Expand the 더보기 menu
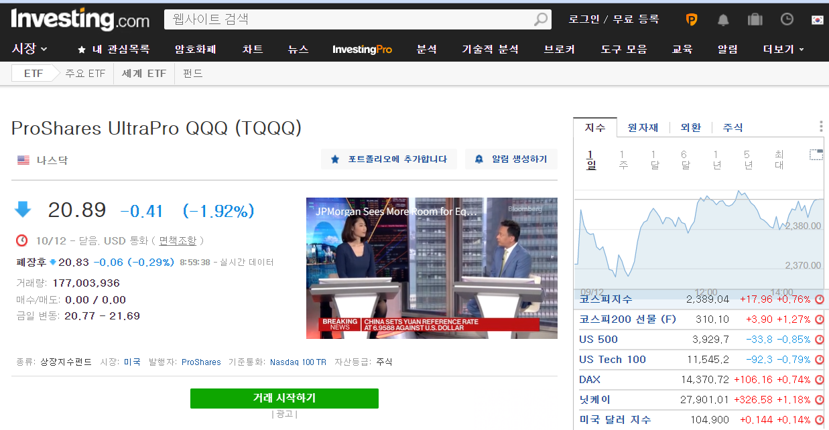 (783, 50)
